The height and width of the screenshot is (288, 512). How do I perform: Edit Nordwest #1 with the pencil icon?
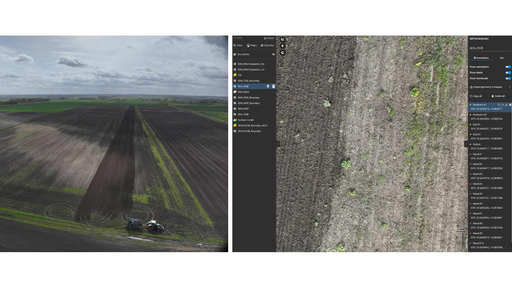pyautogui.click(x=506, y=105)
